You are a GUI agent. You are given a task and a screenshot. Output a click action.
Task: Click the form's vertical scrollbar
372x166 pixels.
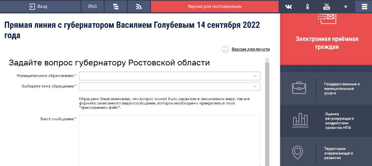click(x=267, y=111)
